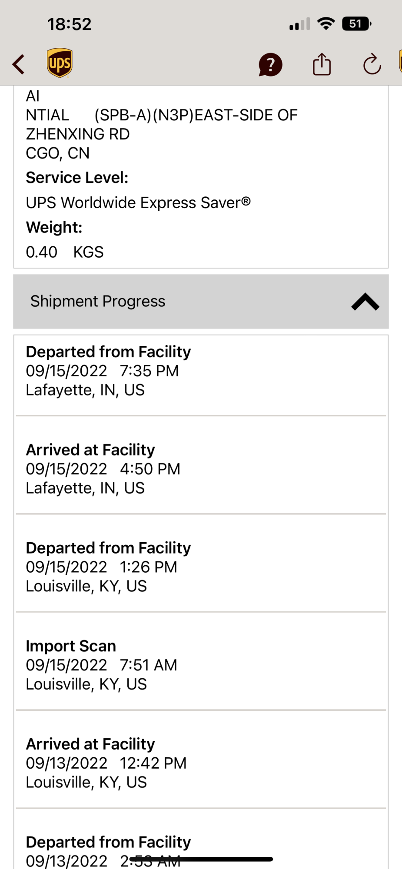Select the Import Scan 7:51 AM entry
Screen dimensions: 402x869
pyautogui.click(x=201, y=665)
